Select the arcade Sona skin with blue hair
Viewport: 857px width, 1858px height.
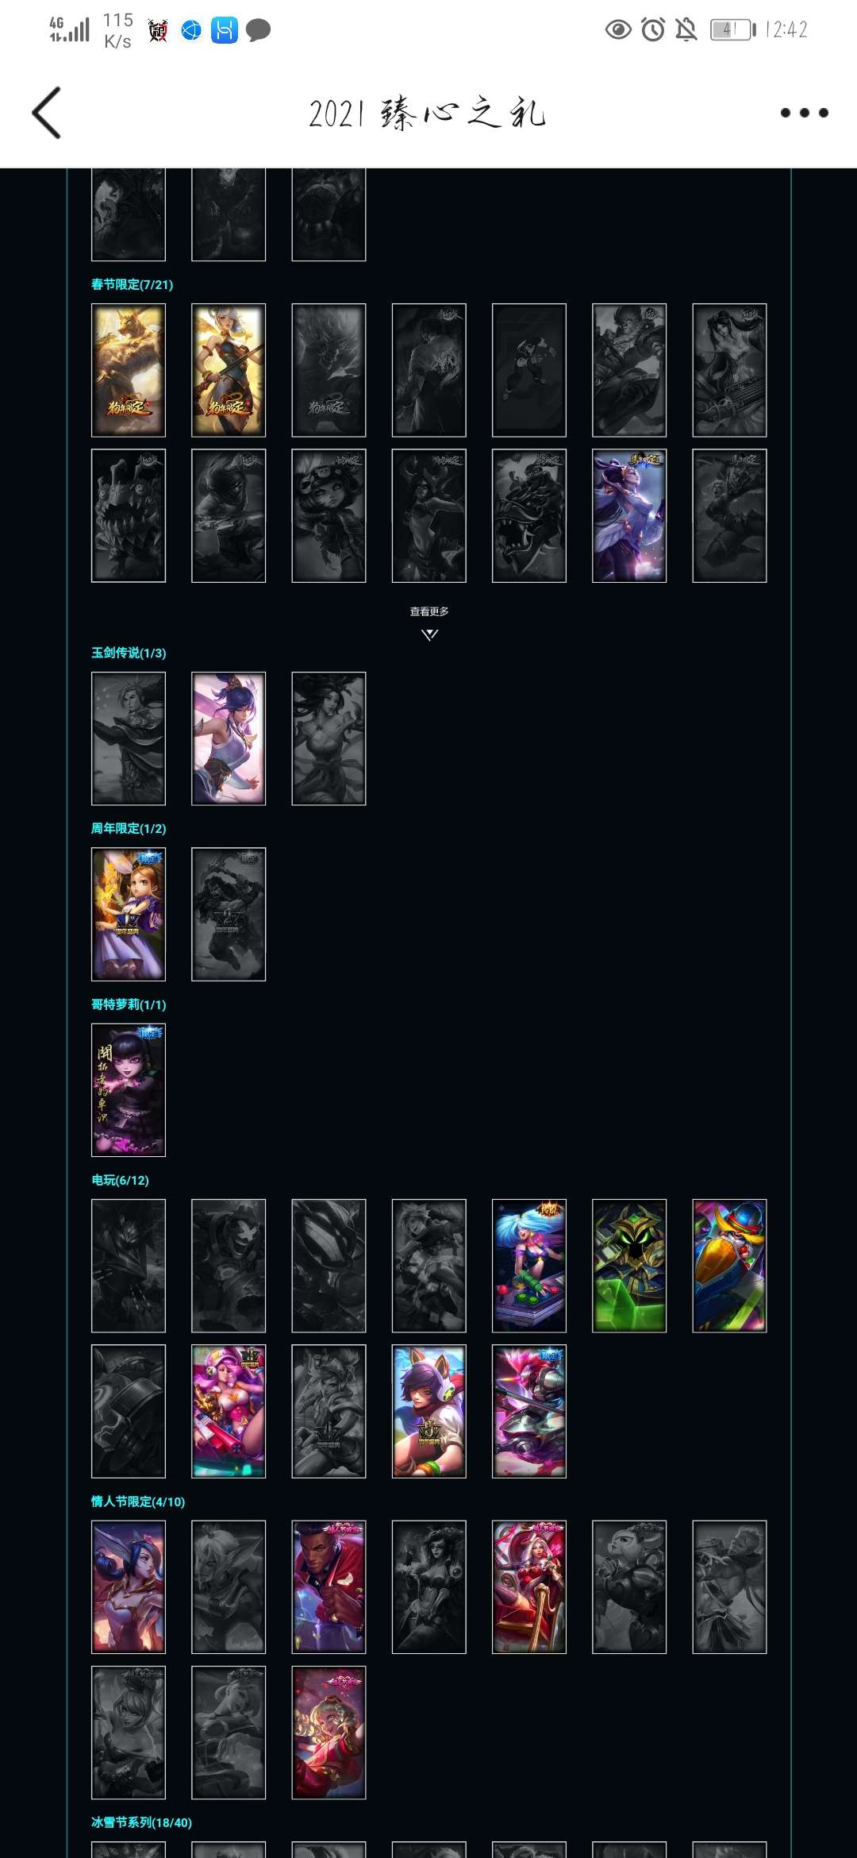pyautogui.click(x=529, y=1266)
